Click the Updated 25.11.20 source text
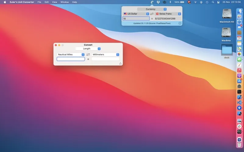The width and height of the screenshot is (244, 152). (152, 23)
